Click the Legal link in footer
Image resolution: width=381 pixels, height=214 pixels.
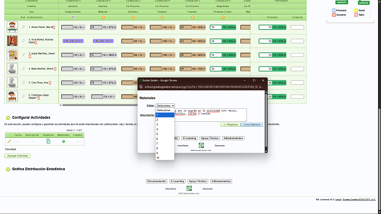pyautogui.click(x=338, y=200)
